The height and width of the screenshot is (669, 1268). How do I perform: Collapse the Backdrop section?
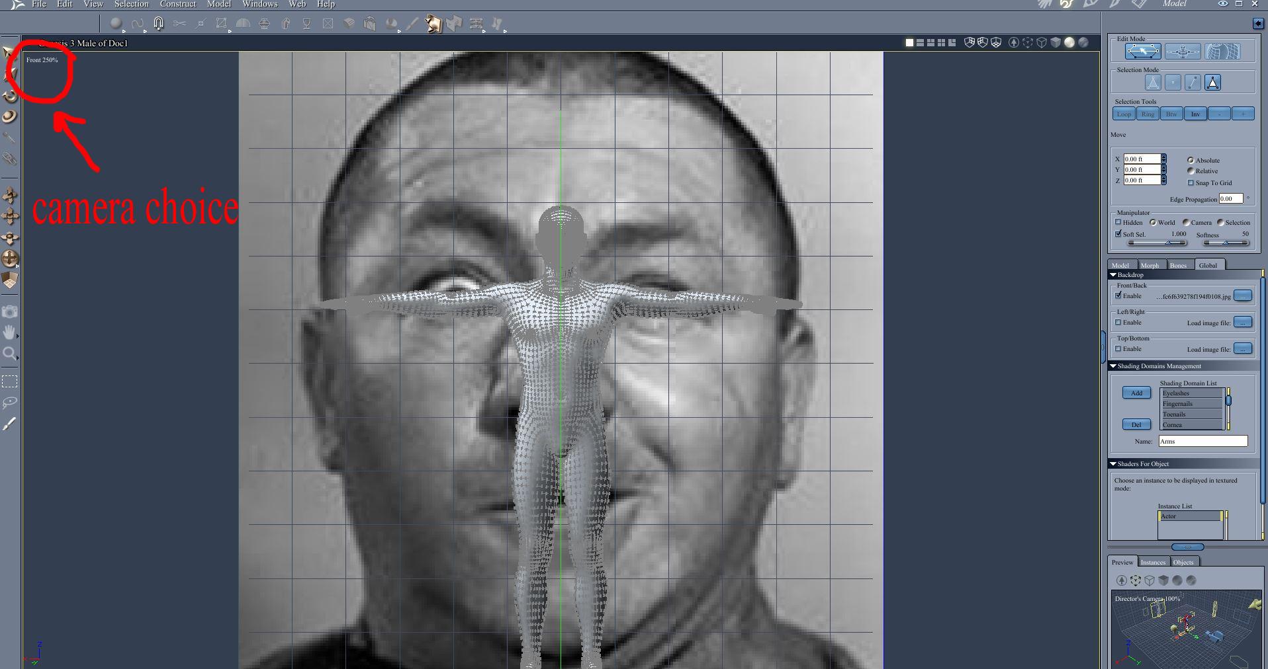click(1113, 274)
